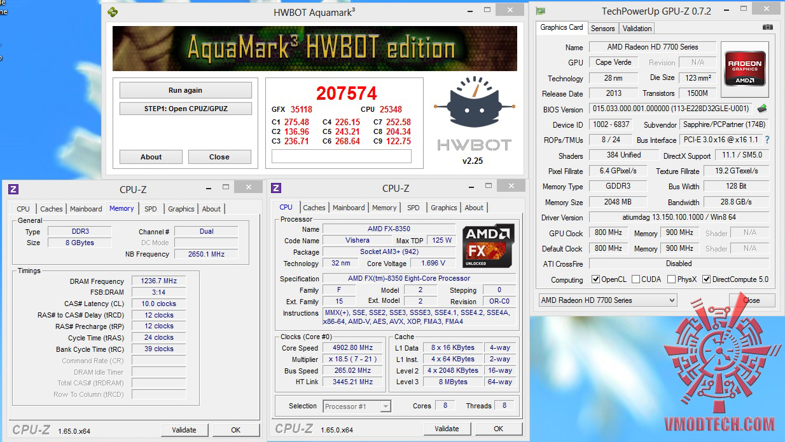Click the NB Frequency 2650.1 MHz value
This screenshot has width=785, height=442.
pos(206,254)
